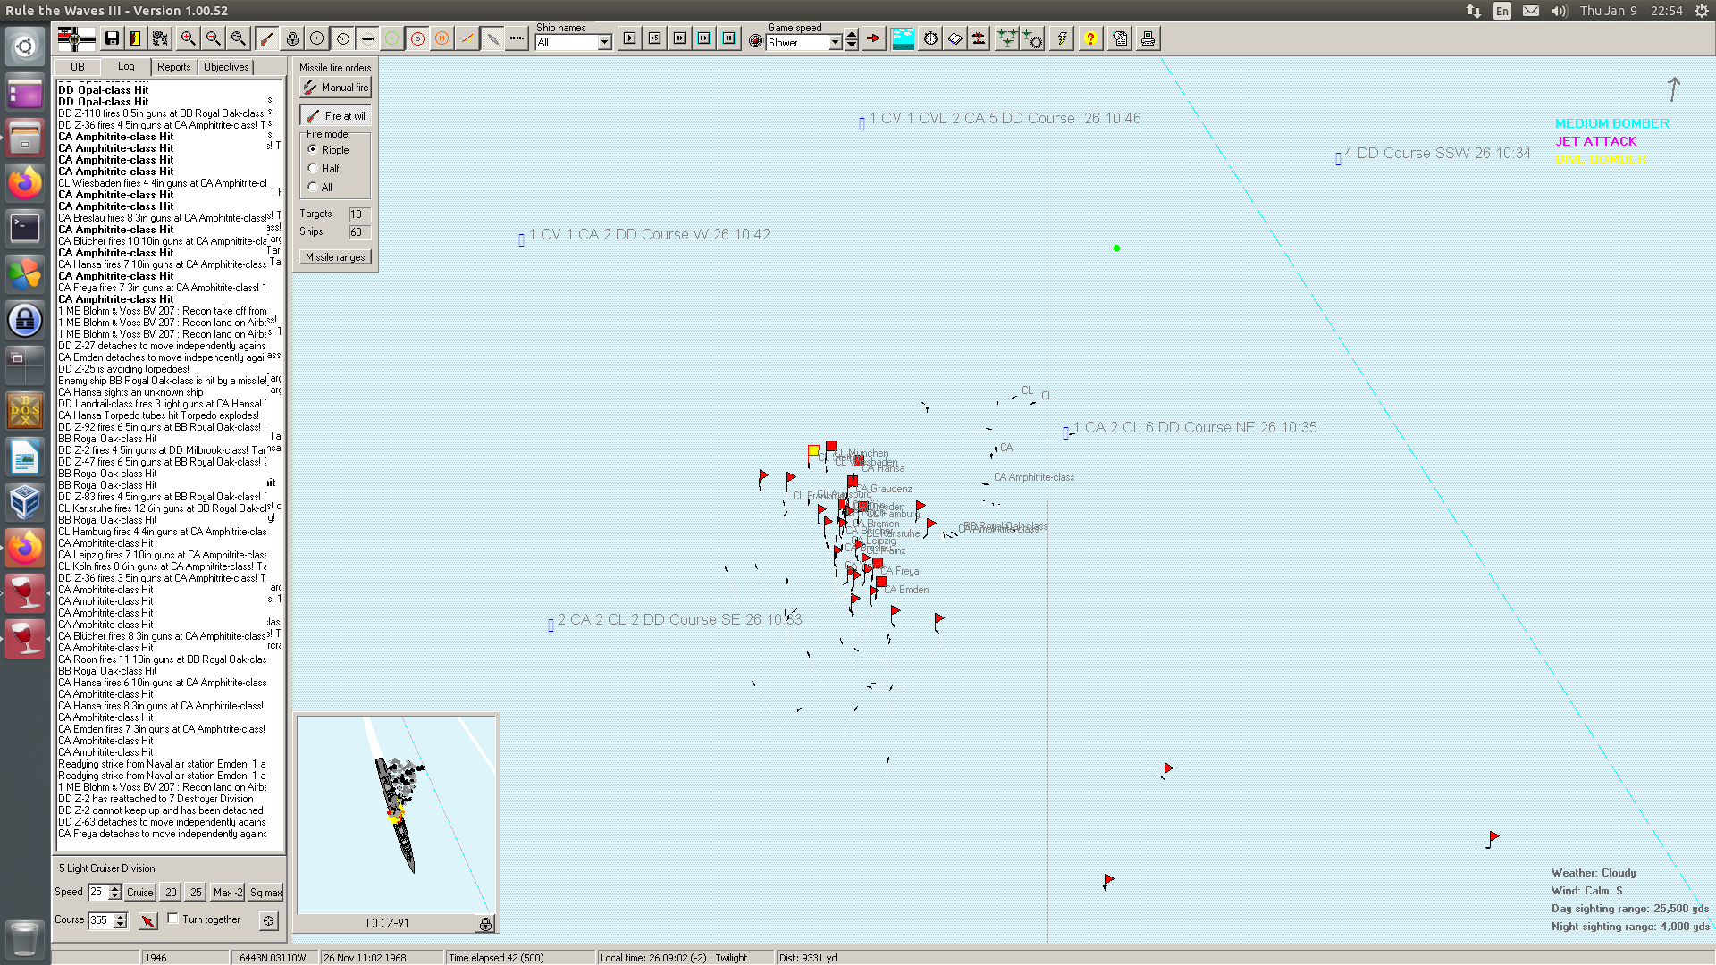Open the gears preferences icon
This screenshot has width=1716, height=965.
point(160,38)
